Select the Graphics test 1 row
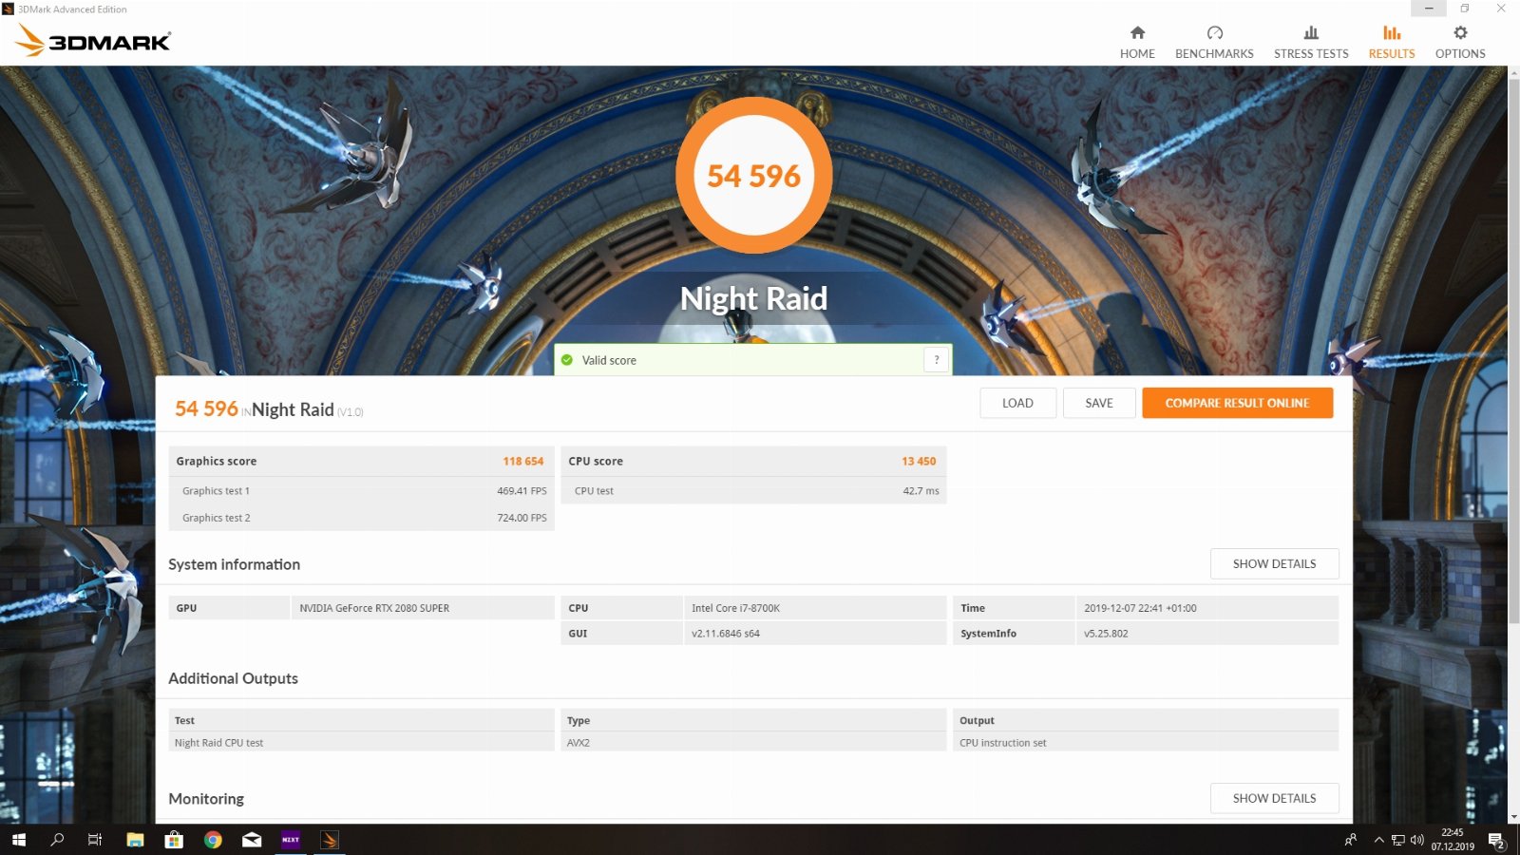Viewport: 1520px width, 855px height. [x=362, y=491]
